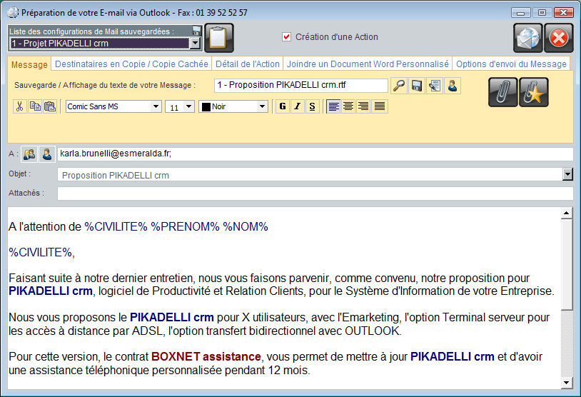
Task: Toggle bold formatting with the G button
Action: [283, 106]
